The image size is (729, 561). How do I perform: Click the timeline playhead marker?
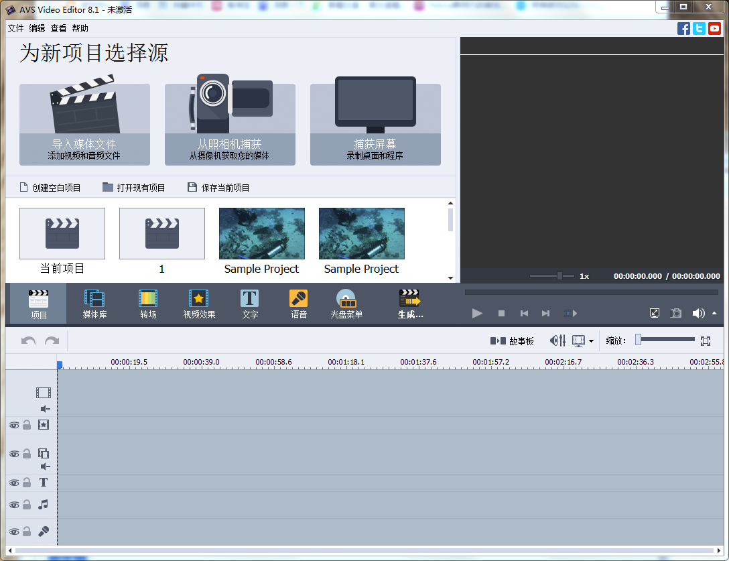(x=60, y=365)
